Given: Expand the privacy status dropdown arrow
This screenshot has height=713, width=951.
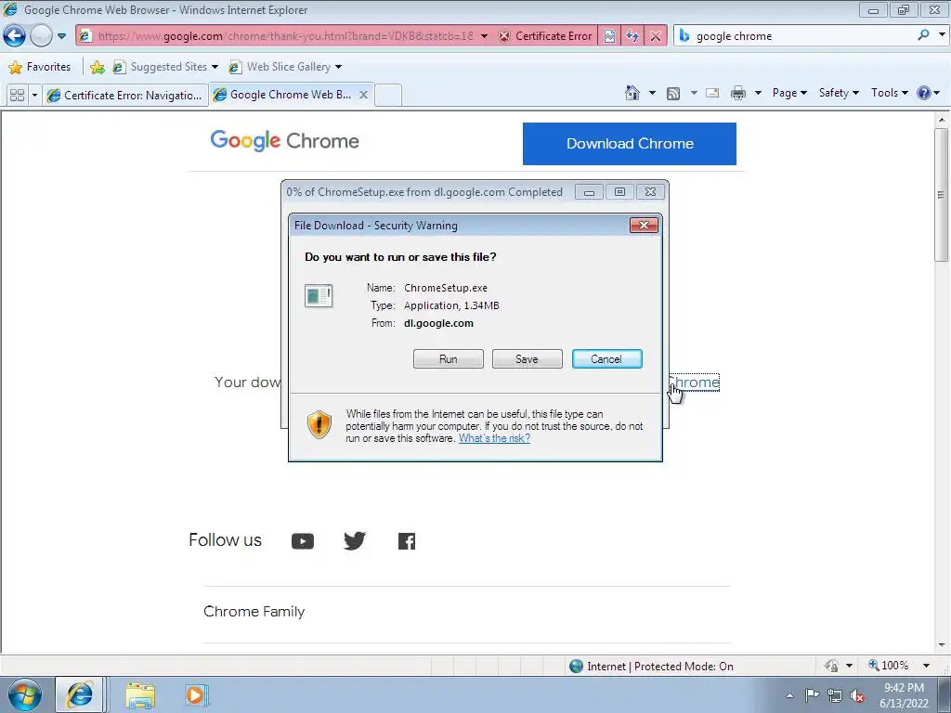Looking at the screenshot, I should 849,666.
